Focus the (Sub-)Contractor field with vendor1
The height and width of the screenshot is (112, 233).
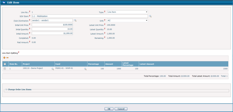click(x=52, y=20)
